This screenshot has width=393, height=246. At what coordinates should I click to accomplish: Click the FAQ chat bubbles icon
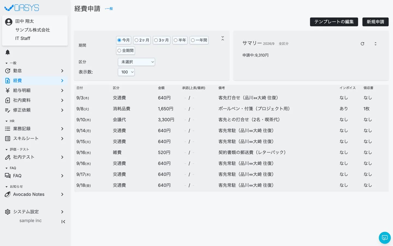[x=8, y=176]
